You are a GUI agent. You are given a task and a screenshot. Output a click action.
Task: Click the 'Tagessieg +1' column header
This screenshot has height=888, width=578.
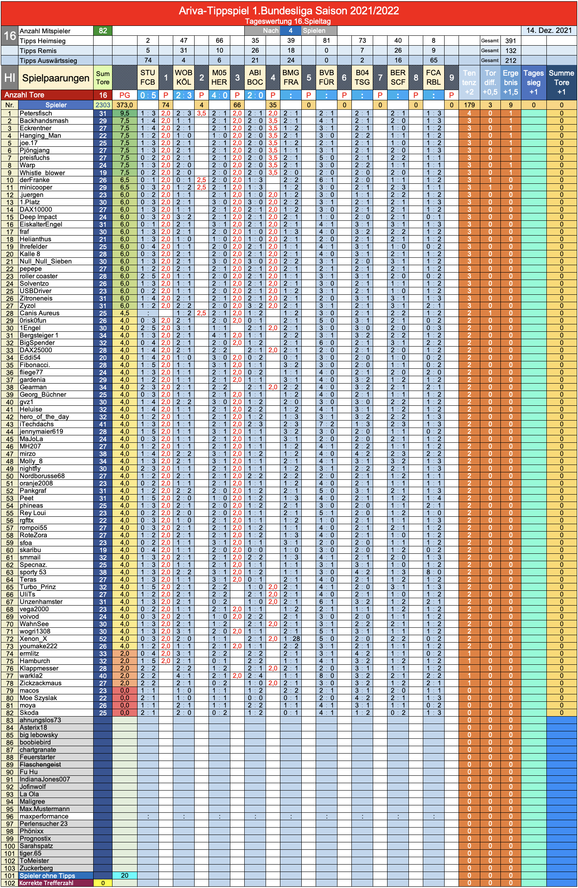point(534,83)
